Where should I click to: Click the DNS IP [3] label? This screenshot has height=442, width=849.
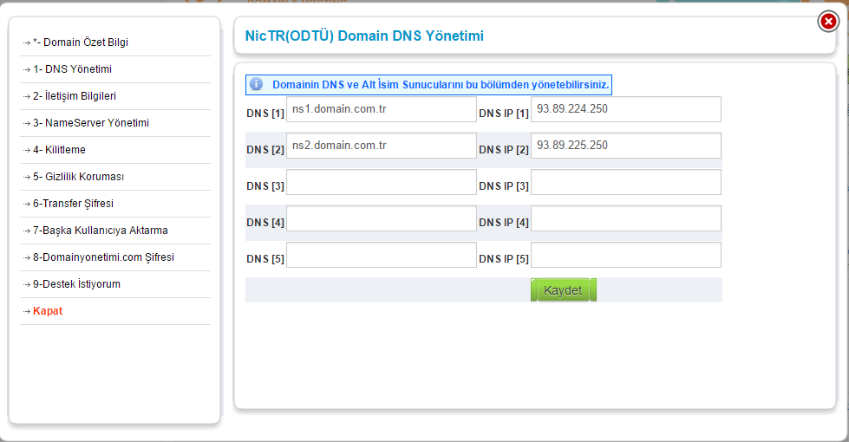coord(504,186)
